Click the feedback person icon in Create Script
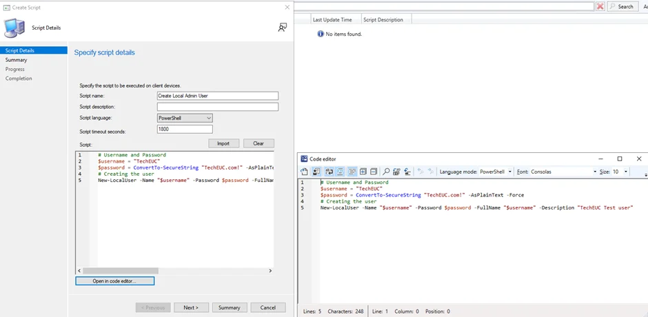648x317 pixels. pos(282,28)
